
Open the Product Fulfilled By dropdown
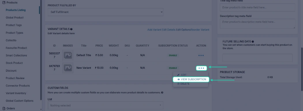(x=106, y=12)
